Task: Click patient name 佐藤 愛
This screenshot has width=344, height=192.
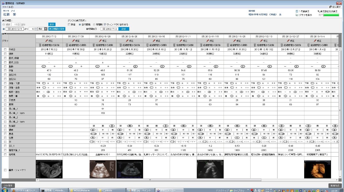Action: [10, 14]
